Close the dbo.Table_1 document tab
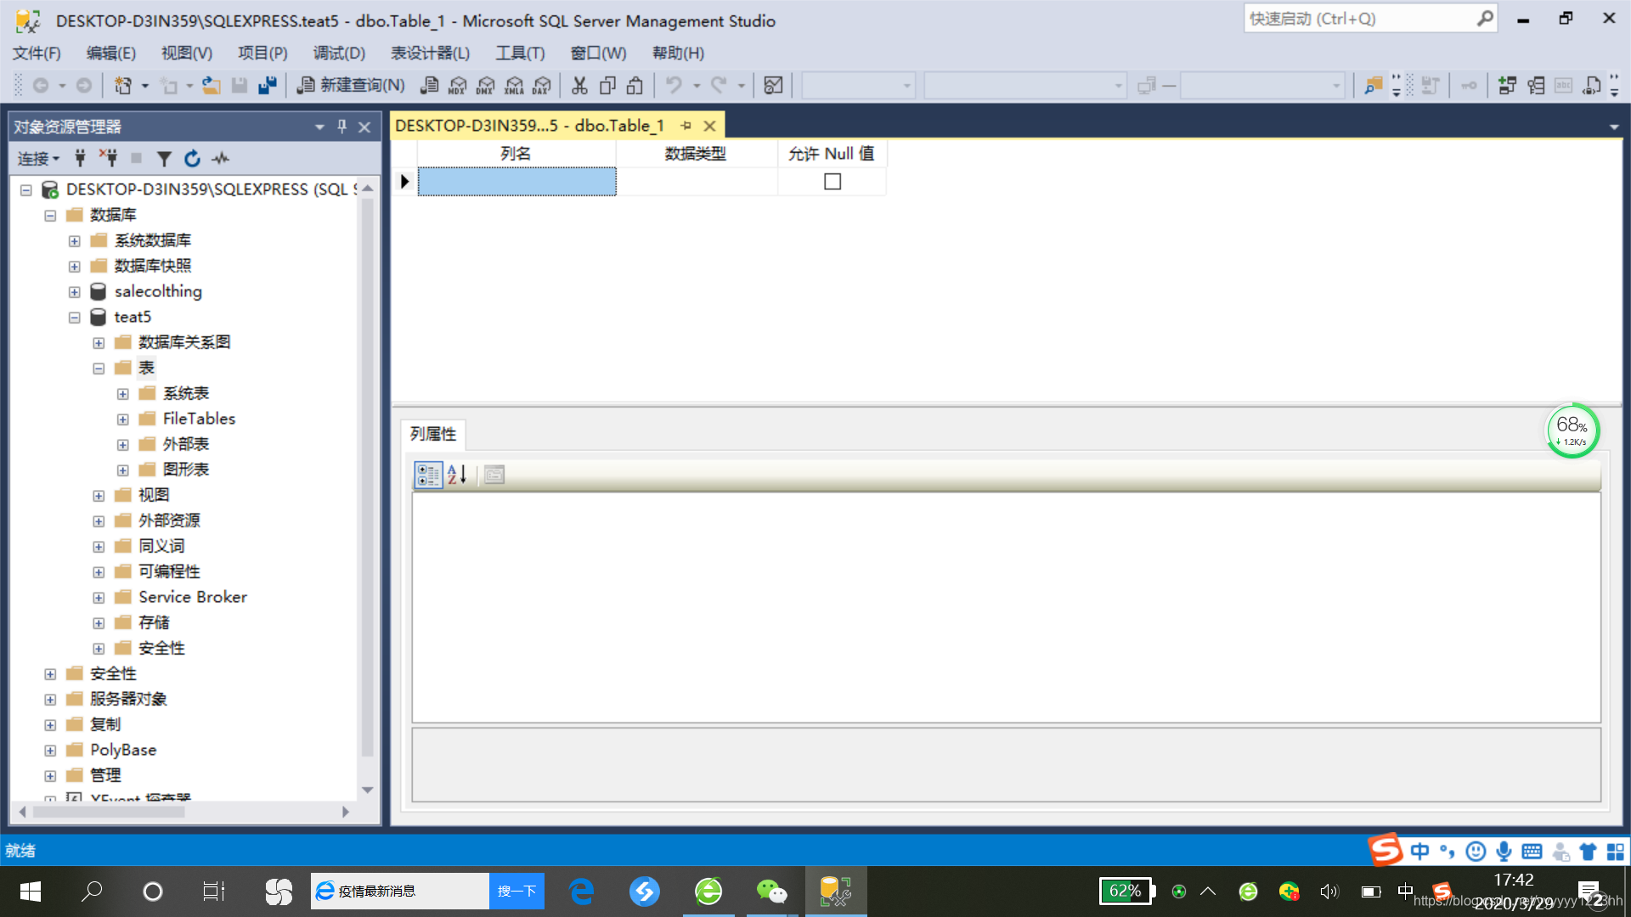1631x917 pixels. (x=709, y=126)
